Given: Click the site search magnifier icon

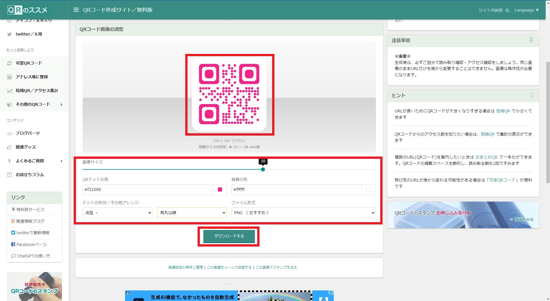Looking at the screenshot, I should pyautogui.click(x=507, y=10).
